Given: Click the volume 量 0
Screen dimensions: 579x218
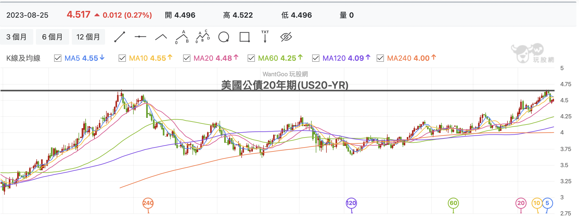Looking at the screenshot, I should point(347,15).
